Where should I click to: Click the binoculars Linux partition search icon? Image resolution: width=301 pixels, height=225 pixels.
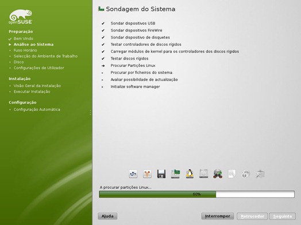click(x=218, y=174)
